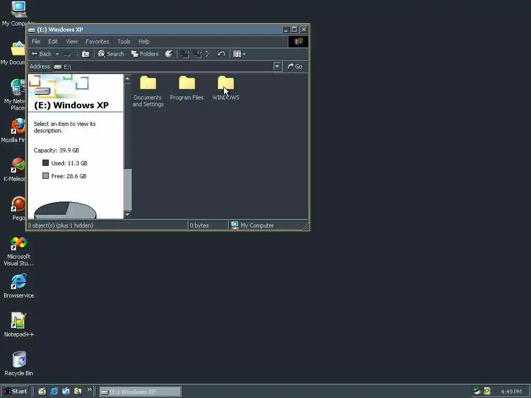Click the folder search quick launch icon
The image size is (531, 398).
[78, 392]
